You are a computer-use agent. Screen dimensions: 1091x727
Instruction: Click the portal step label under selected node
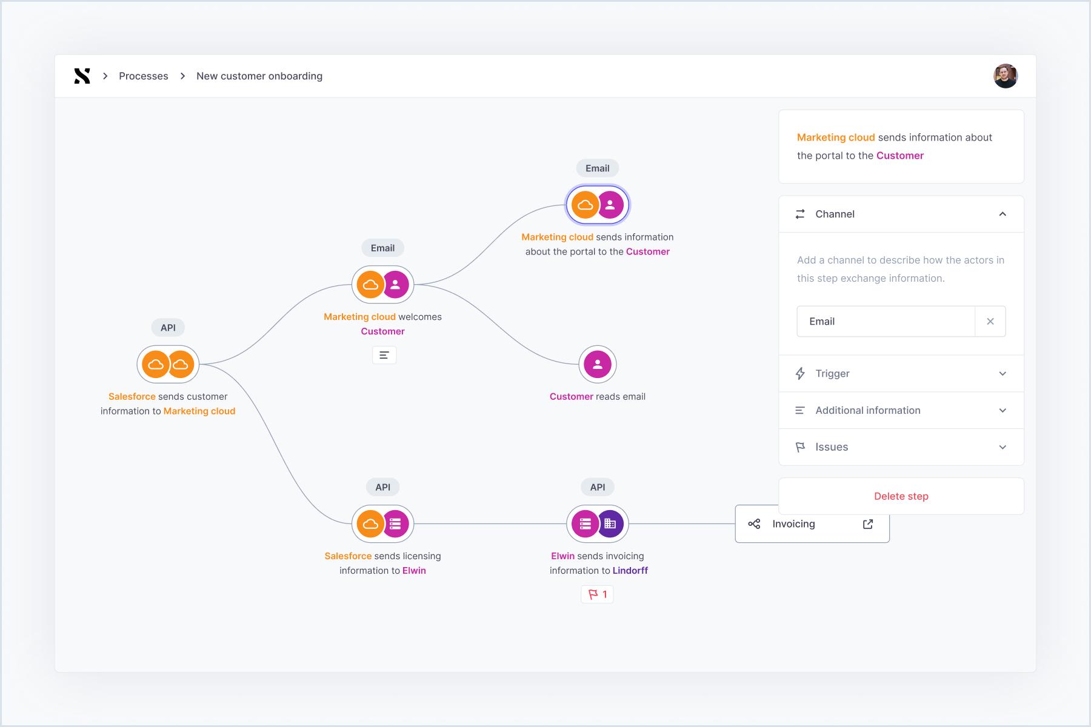pos(598,244)
